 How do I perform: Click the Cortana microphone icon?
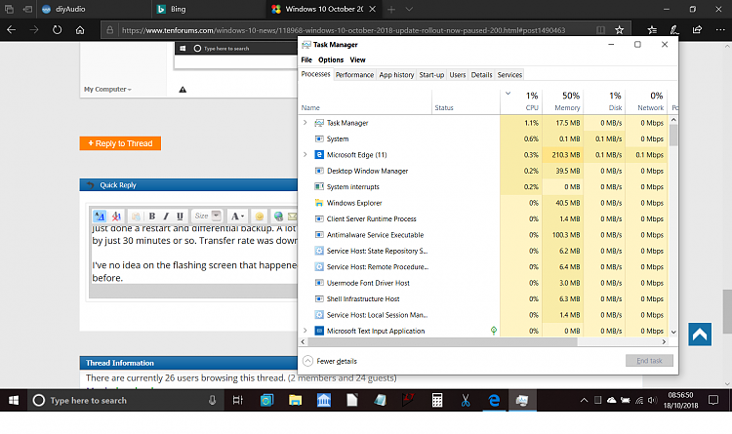213,401
